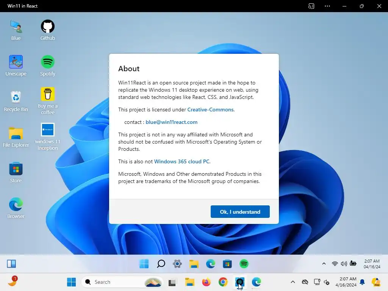Launch windows 11 Inception shortcut

47,136
